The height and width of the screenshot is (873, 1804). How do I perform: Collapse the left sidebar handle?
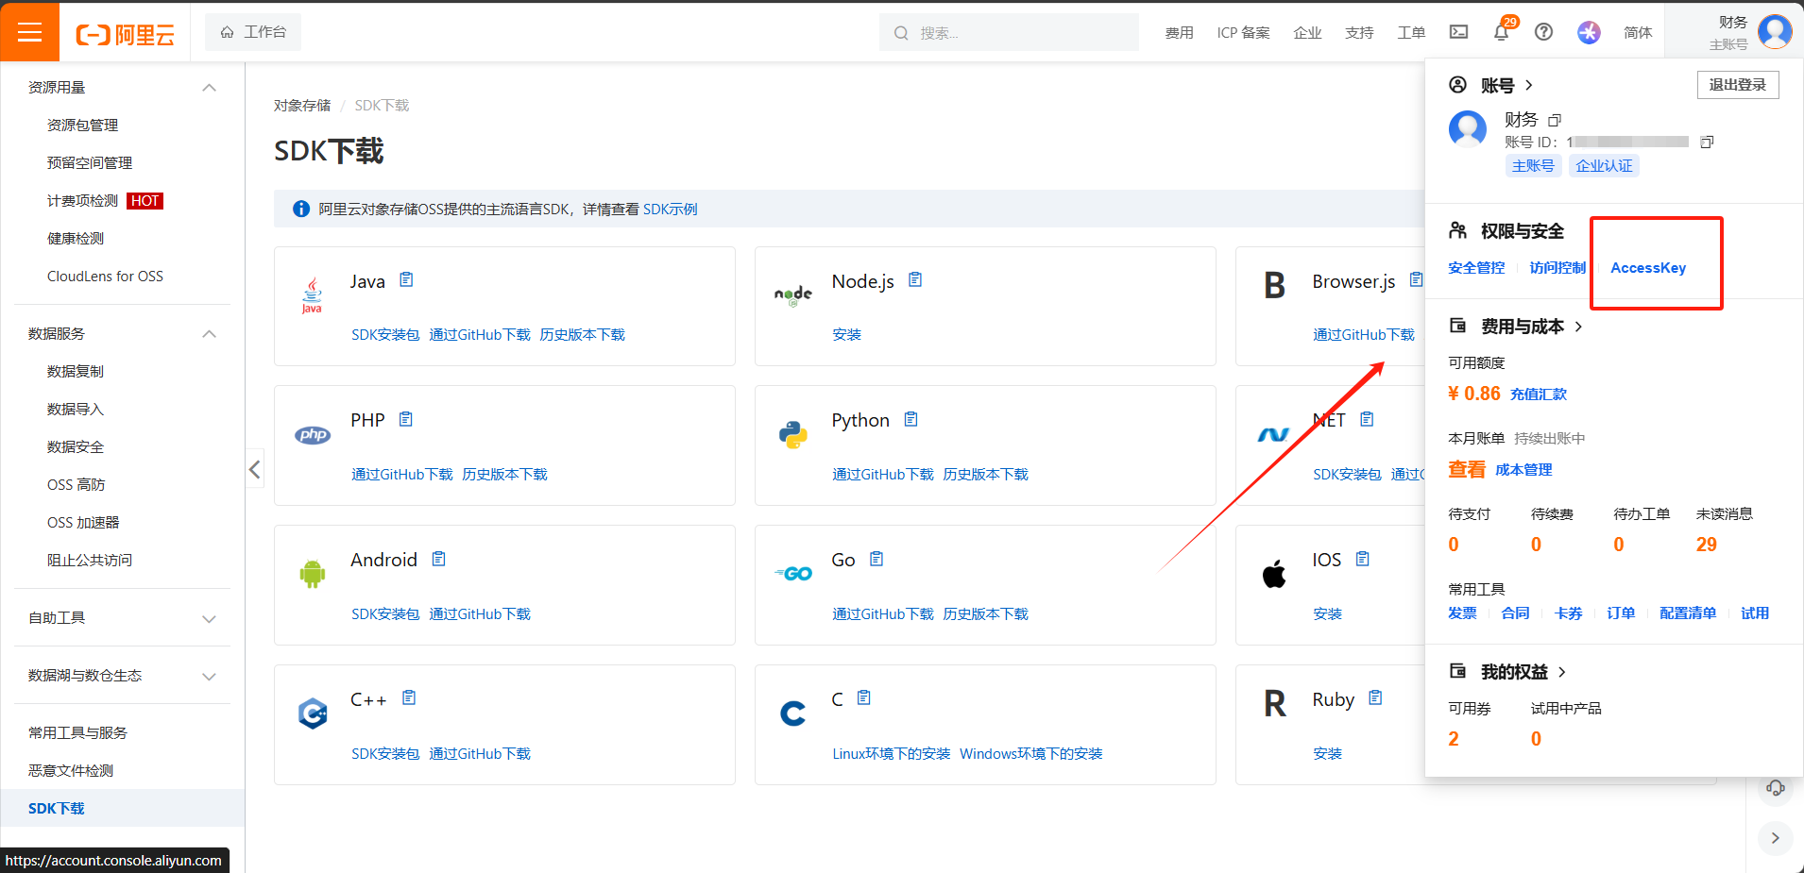(x=255, y=469)
